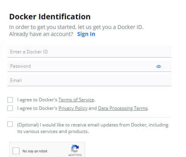Open the Data Processing Terms link
Screen dimensions: 186x157
click(123, 108)
